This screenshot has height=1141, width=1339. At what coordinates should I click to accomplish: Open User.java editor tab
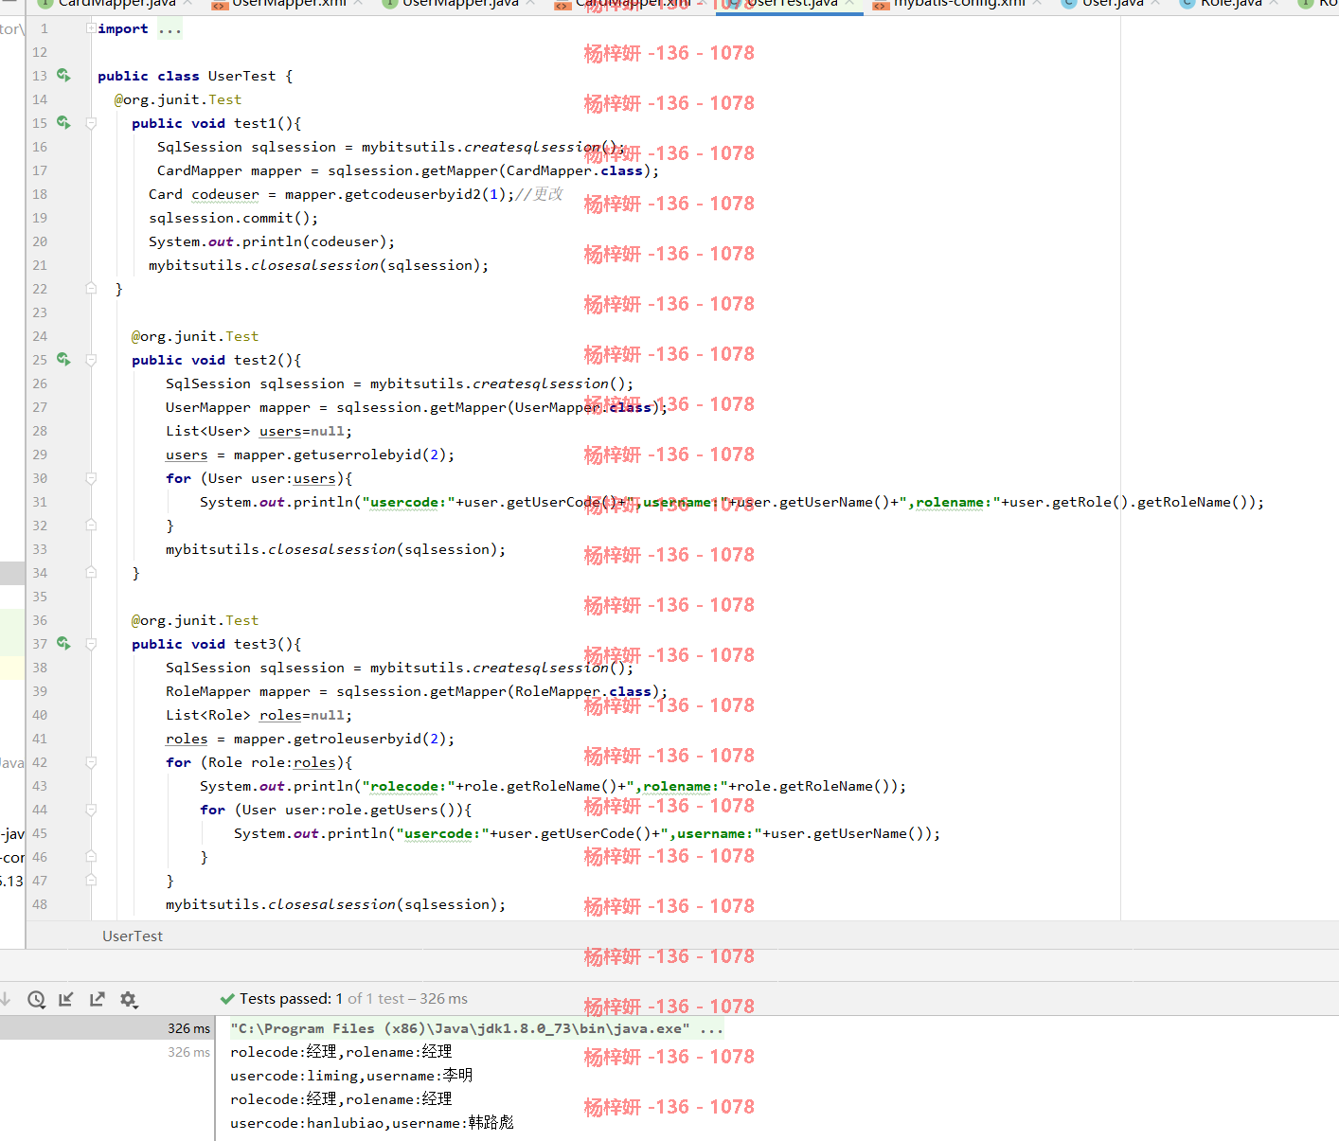1113,5
